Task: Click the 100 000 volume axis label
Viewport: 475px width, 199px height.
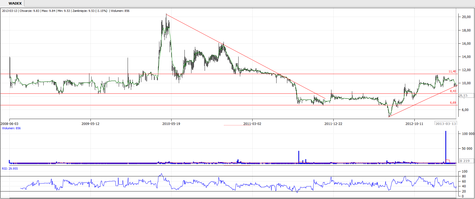Action: point(468,134)
